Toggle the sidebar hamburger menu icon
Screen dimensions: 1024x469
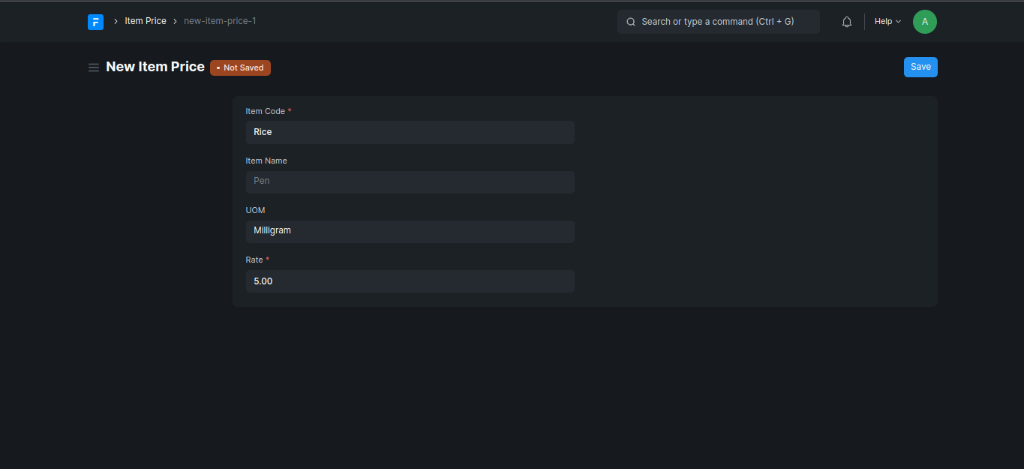94,68
